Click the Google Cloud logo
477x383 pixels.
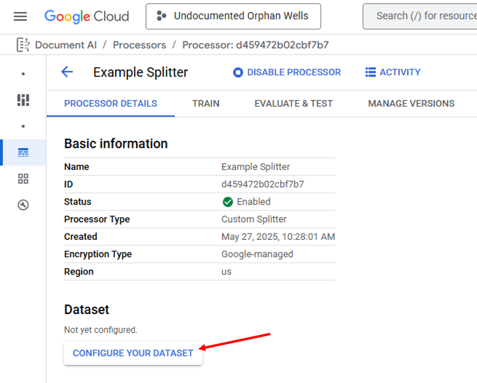87,16
